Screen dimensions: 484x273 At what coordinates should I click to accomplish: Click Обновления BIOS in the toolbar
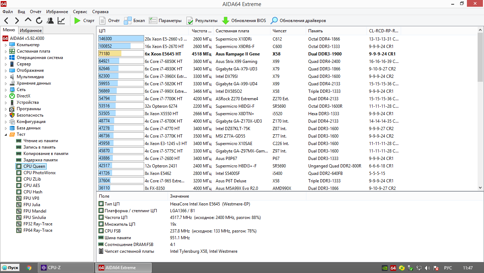pyautogui.click(x=244, y=21)
